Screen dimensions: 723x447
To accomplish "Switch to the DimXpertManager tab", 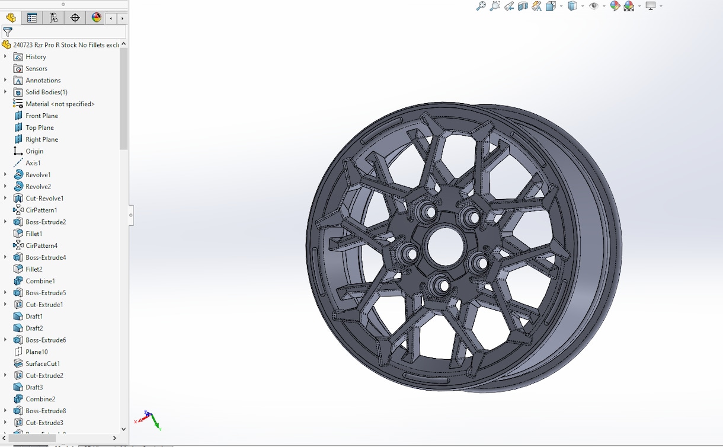I will (75, 18).
